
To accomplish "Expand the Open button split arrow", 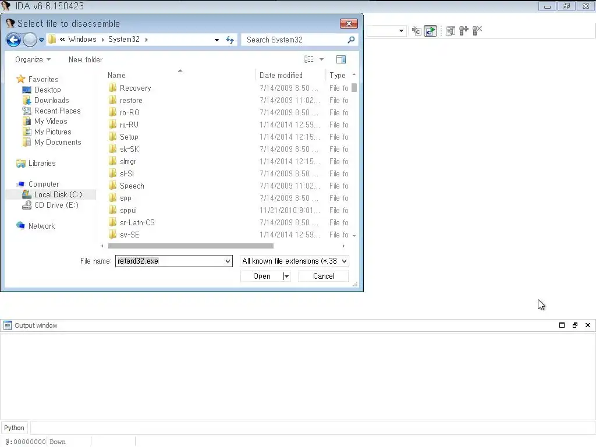I will [x=286, y=276].
